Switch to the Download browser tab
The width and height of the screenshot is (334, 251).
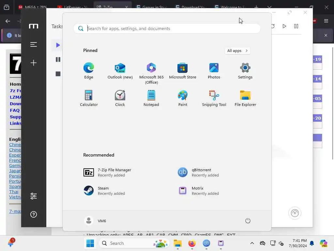[x=191, y=7]
